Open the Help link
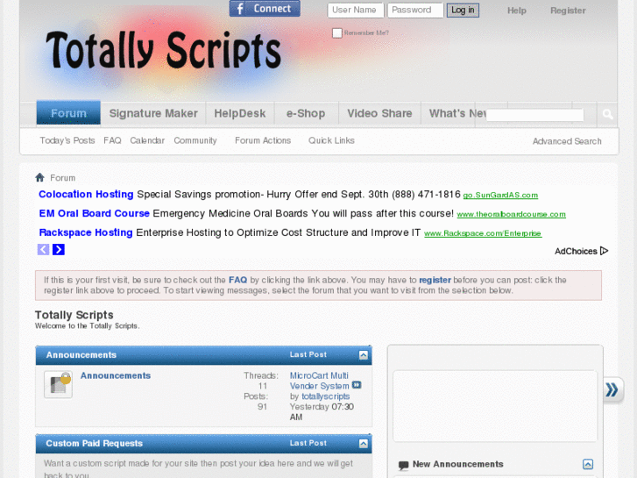Image resolution: width=637 pixels, height=478 pixels. pyautogui.click(x=516, y=11)
